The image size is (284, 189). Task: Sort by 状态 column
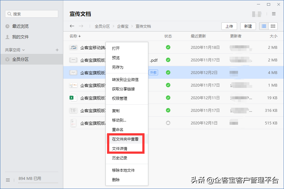point(168,36)
